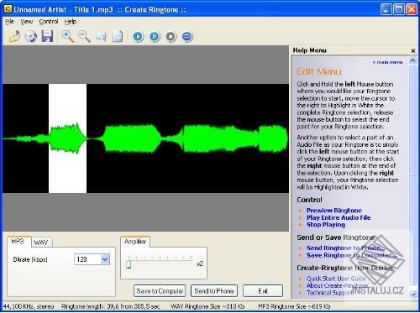
Task: Click the help panel scroll up arrow
Action: click(x=412, y=60)
